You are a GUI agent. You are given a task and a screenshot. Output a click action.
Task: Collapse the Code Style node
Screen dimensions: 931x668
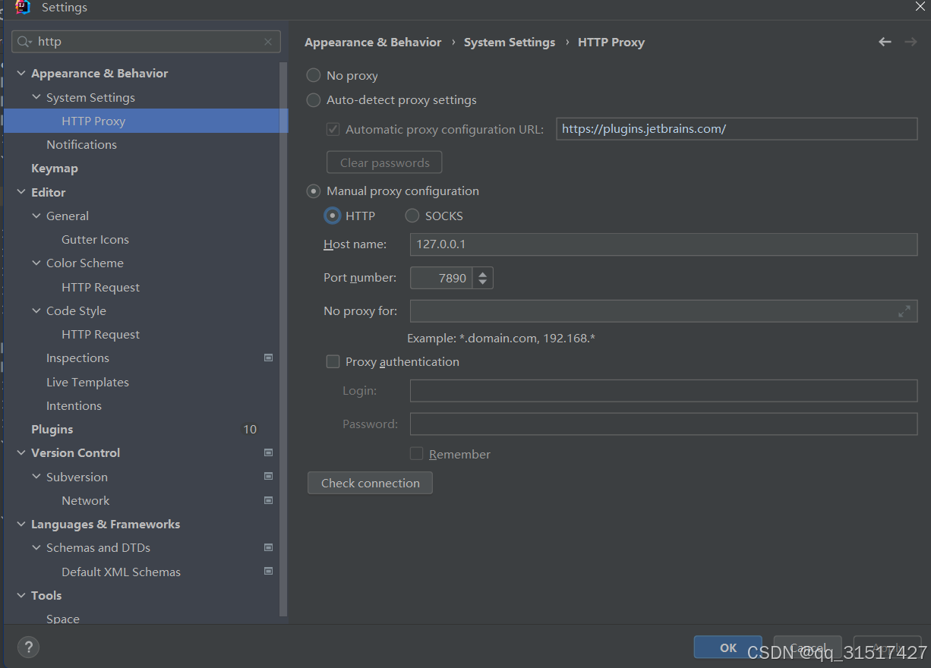36,310
